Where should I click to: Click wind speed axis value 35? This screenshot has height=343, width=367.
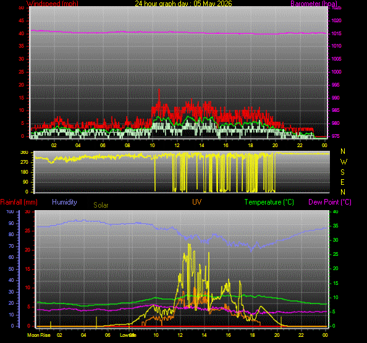point(21,46)
